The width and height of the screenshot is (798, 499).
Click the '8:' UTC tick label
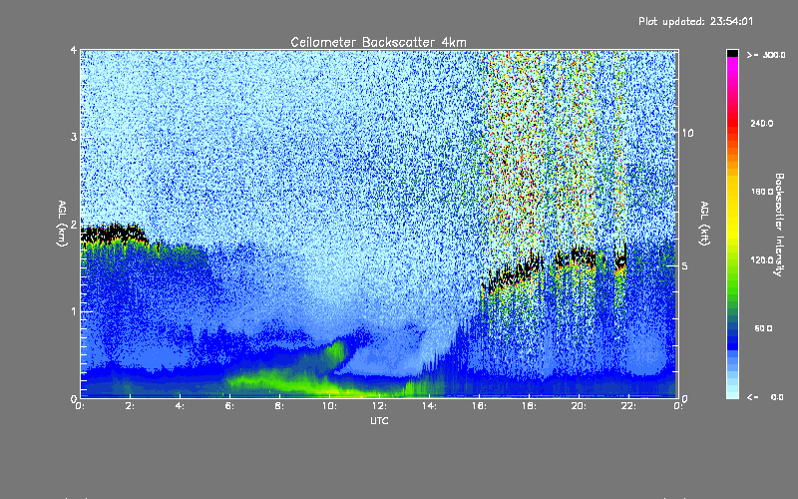click(279, 406)
